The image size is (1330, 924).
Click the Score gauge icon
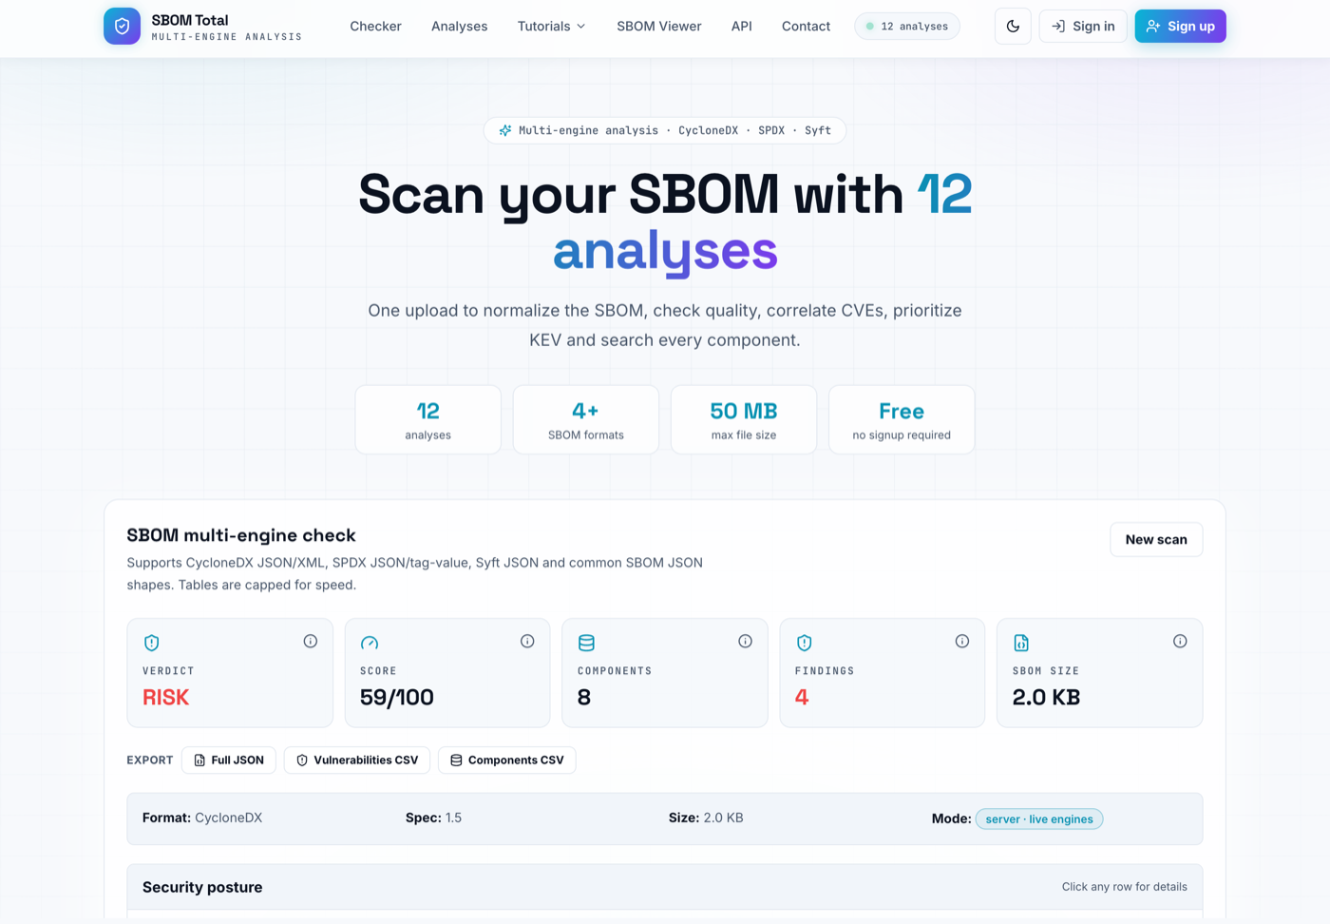coord(370,643)
